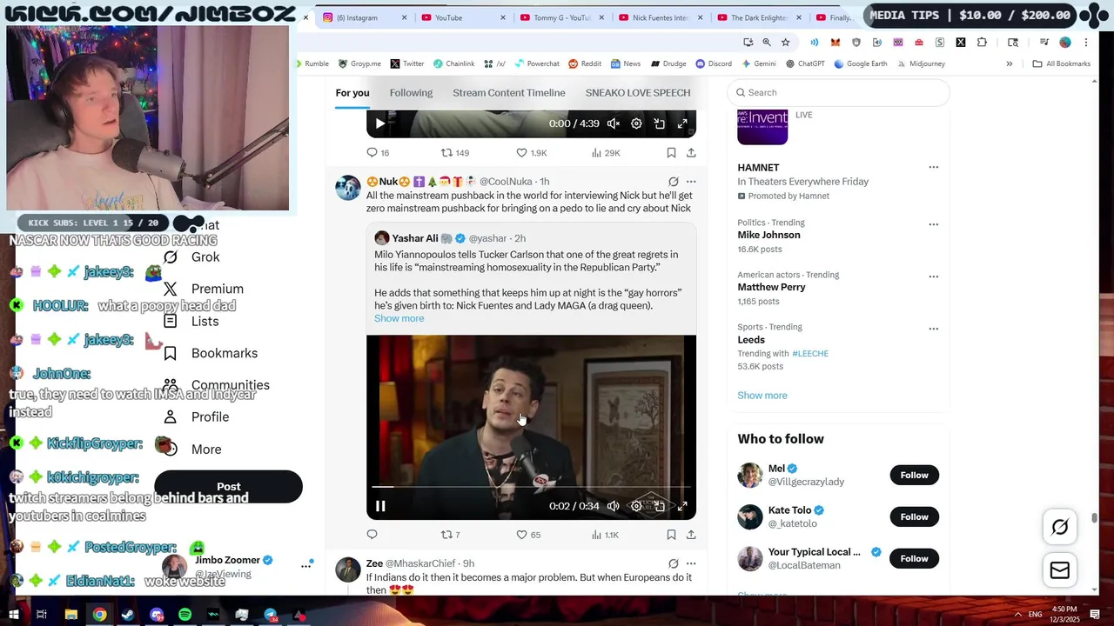The height and width of the screenshot is (626, 1114).
Task: Open the Grok floating button
Action: point(1059,527)
